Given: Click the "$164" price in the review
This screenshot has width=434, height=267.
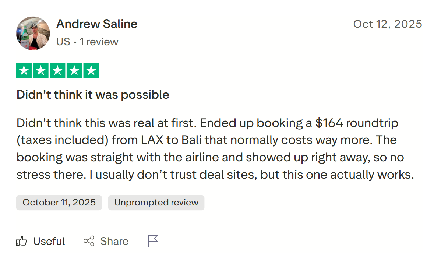Looking at the screenshot, I should [329, 123].
